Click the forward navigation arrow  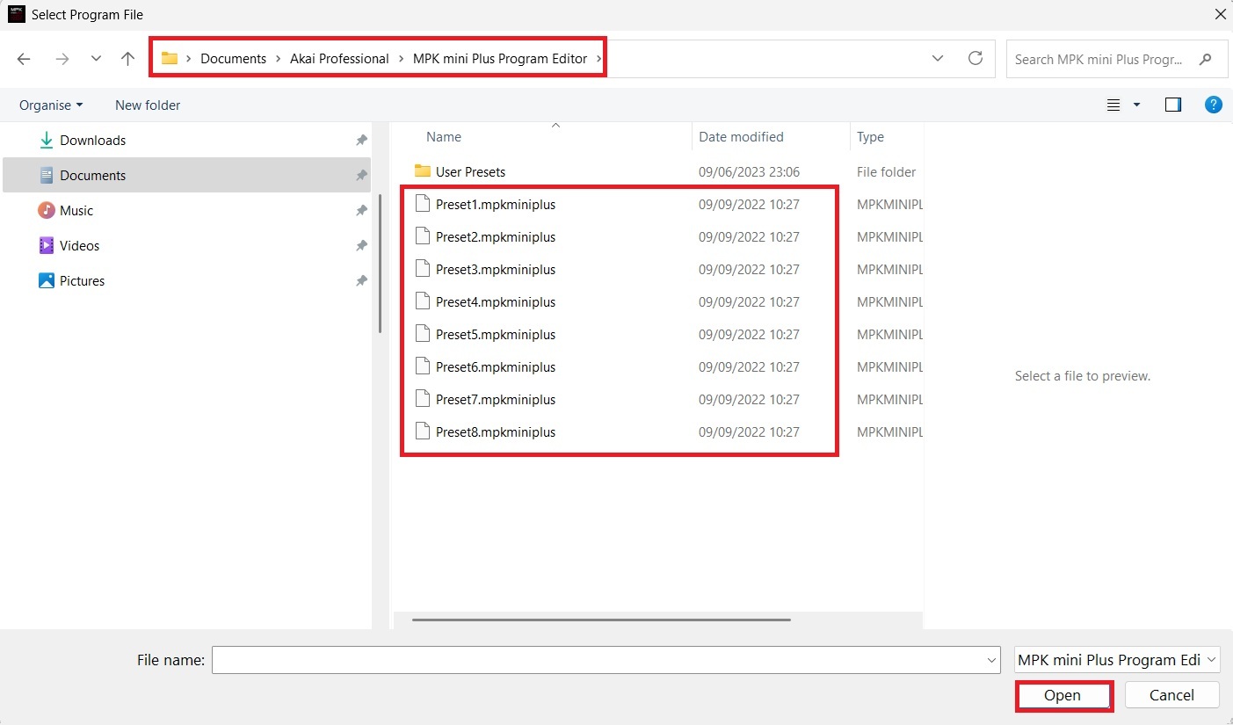pyautogui.click(x=62, y=59)
